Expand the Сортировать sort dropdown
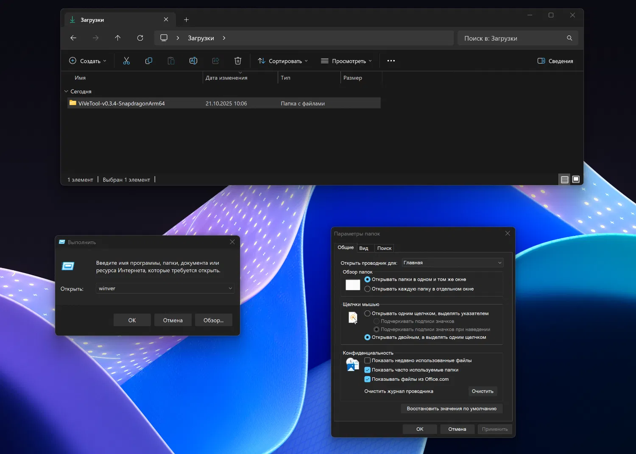Viewport: 636px width, 454px height. (x=283, y=61)
